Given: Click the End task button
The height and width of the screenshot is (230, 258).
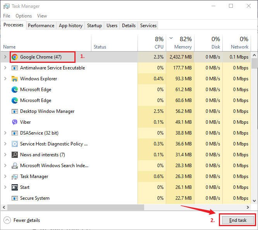Looking at the screenshot, I should pyautogui.click(x=237, y=220).
